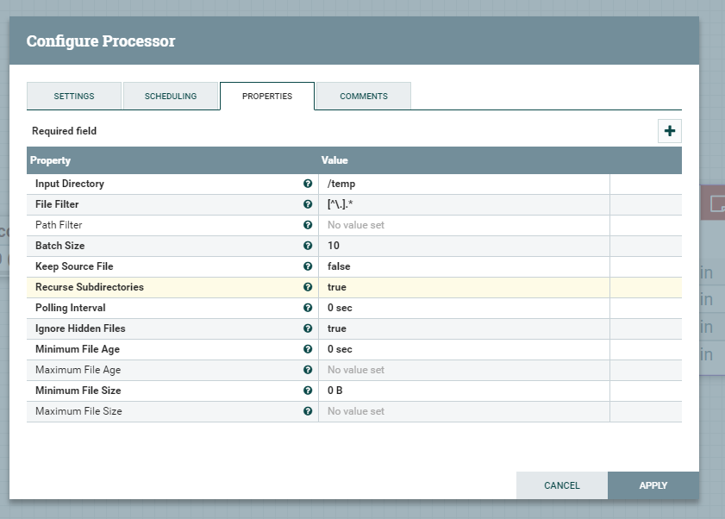Open the Scheduling tab

[x=171, y=96]
